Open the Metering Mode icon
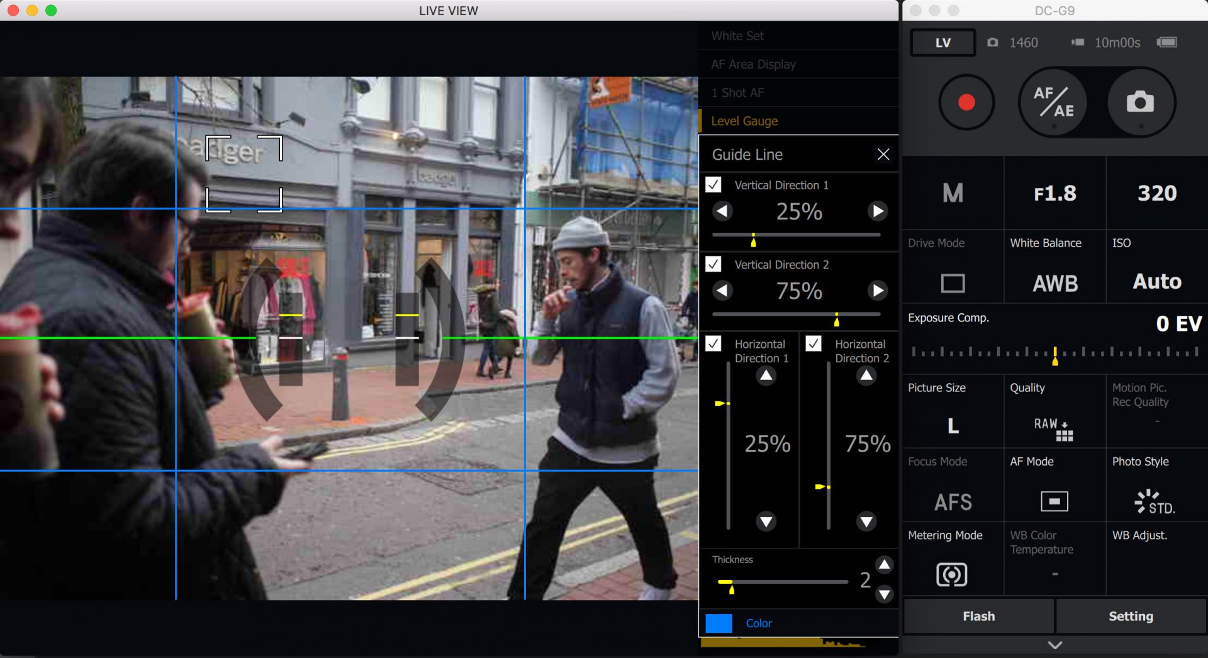This screenshot has height=658, width=1208. [951, 574]
